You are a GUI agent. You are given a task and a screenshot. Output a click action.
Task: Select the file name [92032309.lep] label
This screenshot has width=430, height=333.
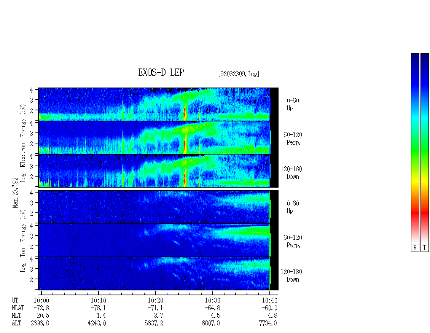click(239, 74)
